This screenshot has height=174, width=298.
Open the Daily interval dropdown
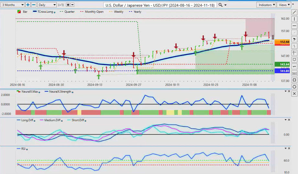pos(47,5)
